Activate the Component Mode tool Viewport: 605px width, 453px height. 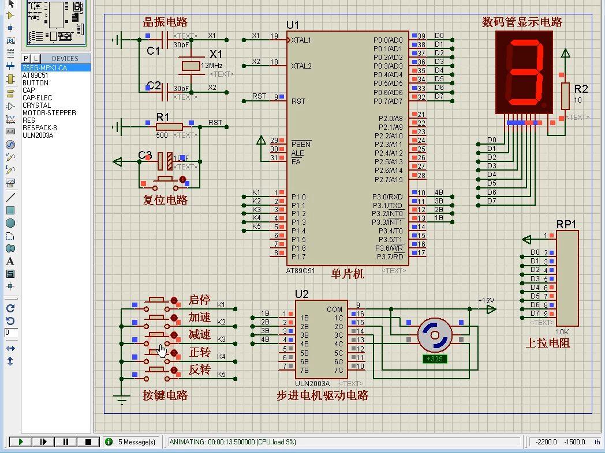pyautogui.click(x=10, y=16)
